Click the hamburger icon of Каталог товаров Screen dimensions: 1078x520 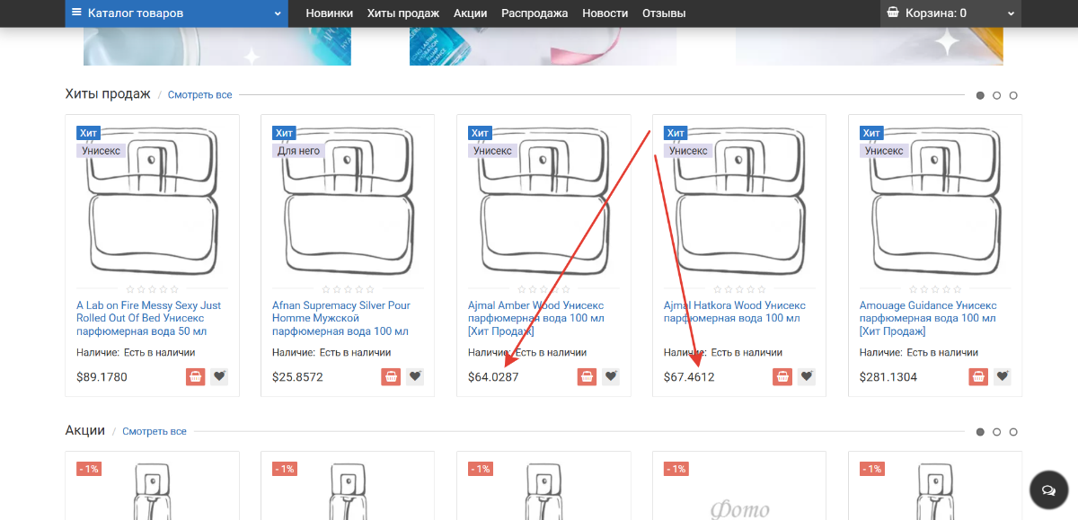tap(76, 13)
